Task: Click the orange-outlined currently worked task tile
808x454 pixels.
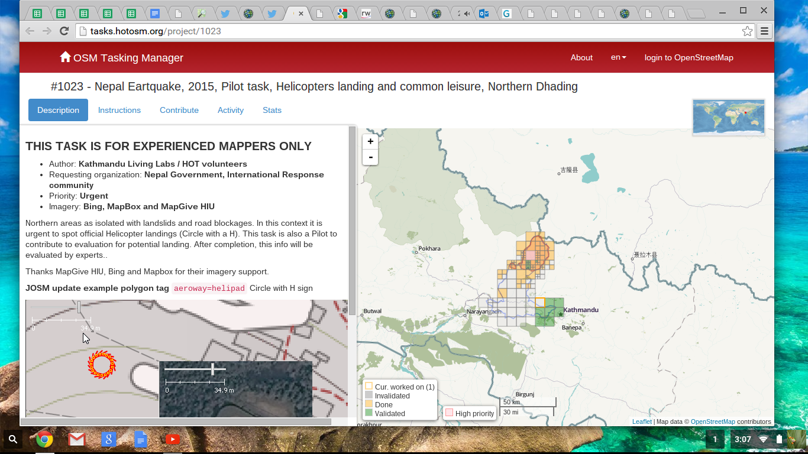Action: pos(540,302)
